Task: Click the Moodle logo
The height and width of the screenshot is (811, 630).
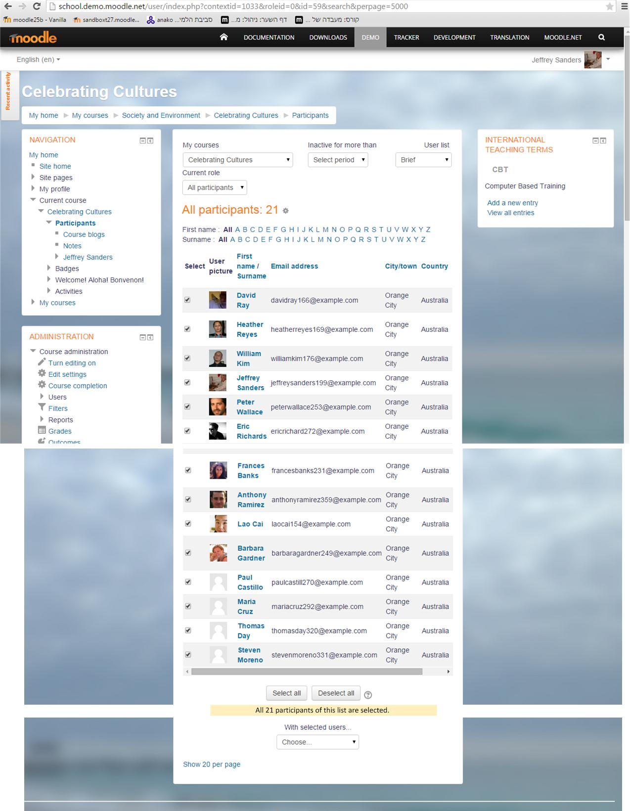Action: click(x=33, y=38)
